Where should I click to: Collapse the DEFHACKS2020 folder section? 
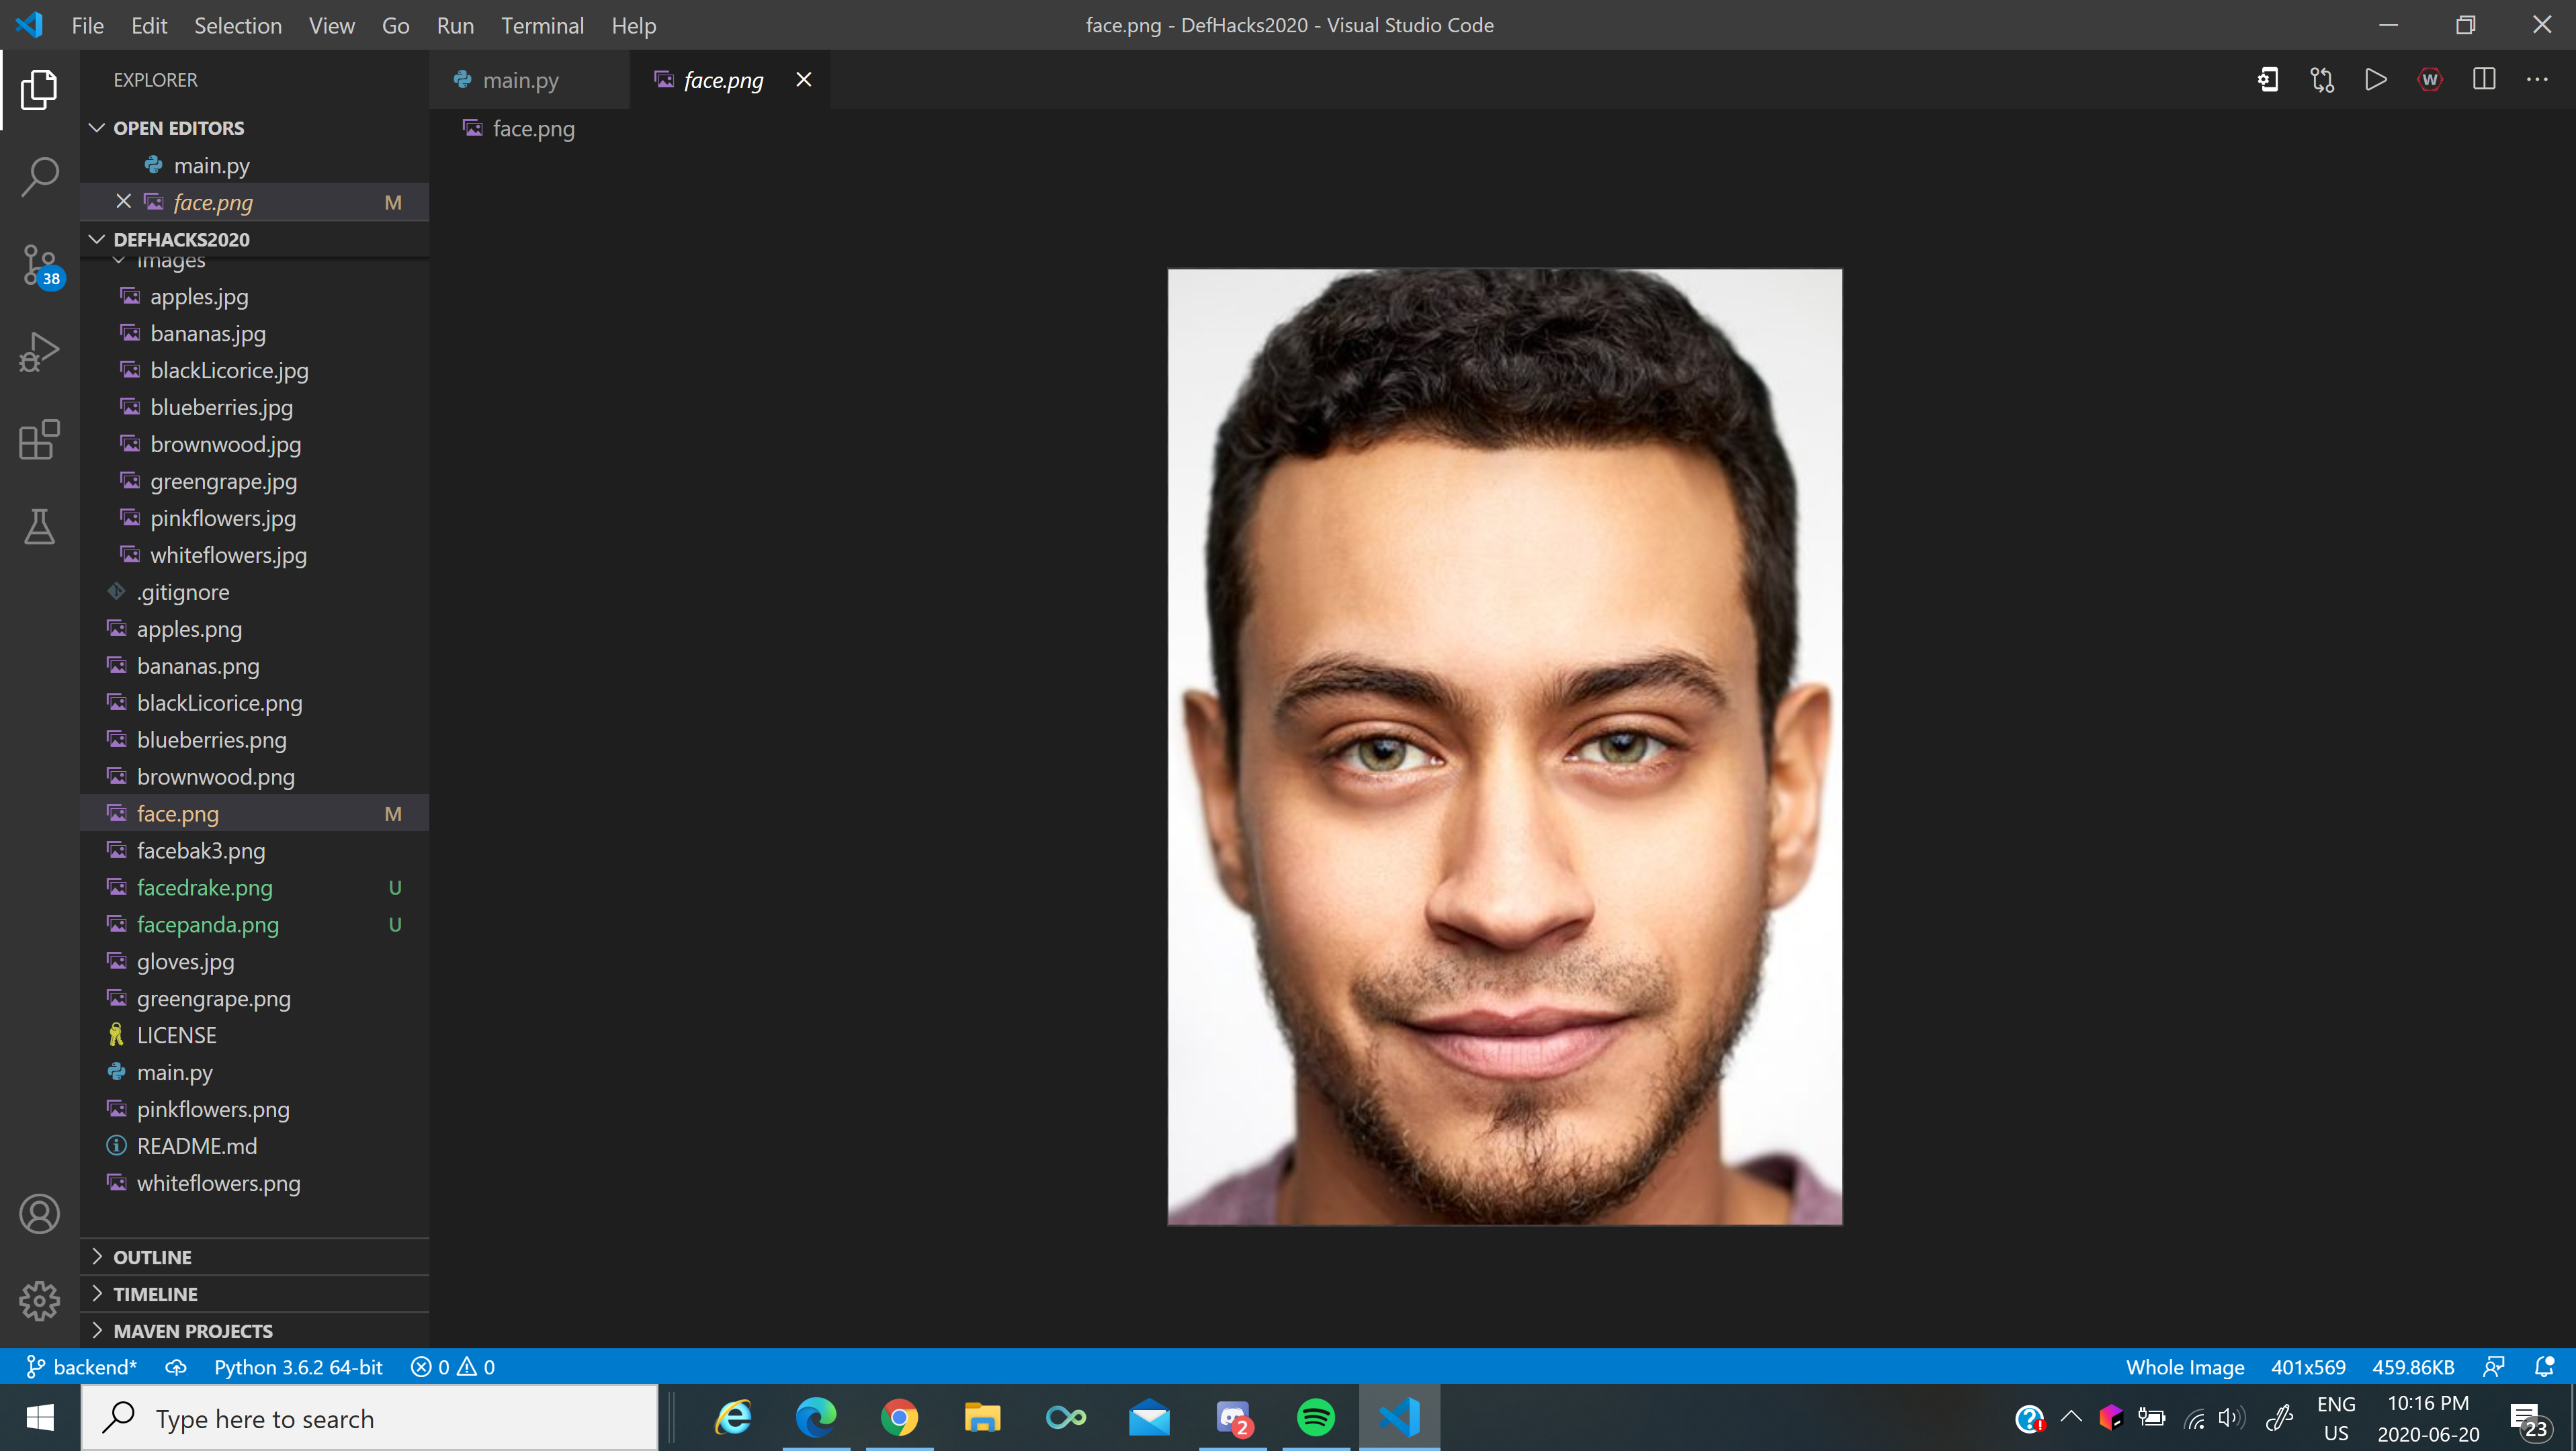click(181, 239)
